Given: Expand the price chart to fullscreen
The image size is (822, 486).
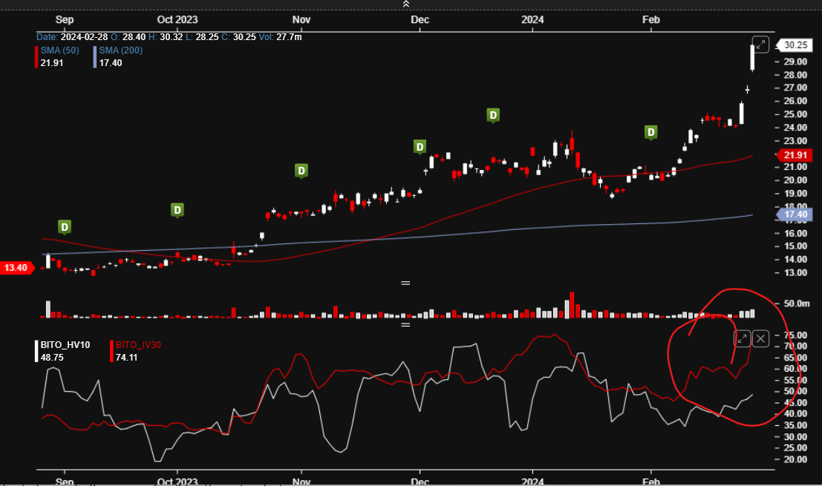Looking at the screenshot, I should (760, 45).
